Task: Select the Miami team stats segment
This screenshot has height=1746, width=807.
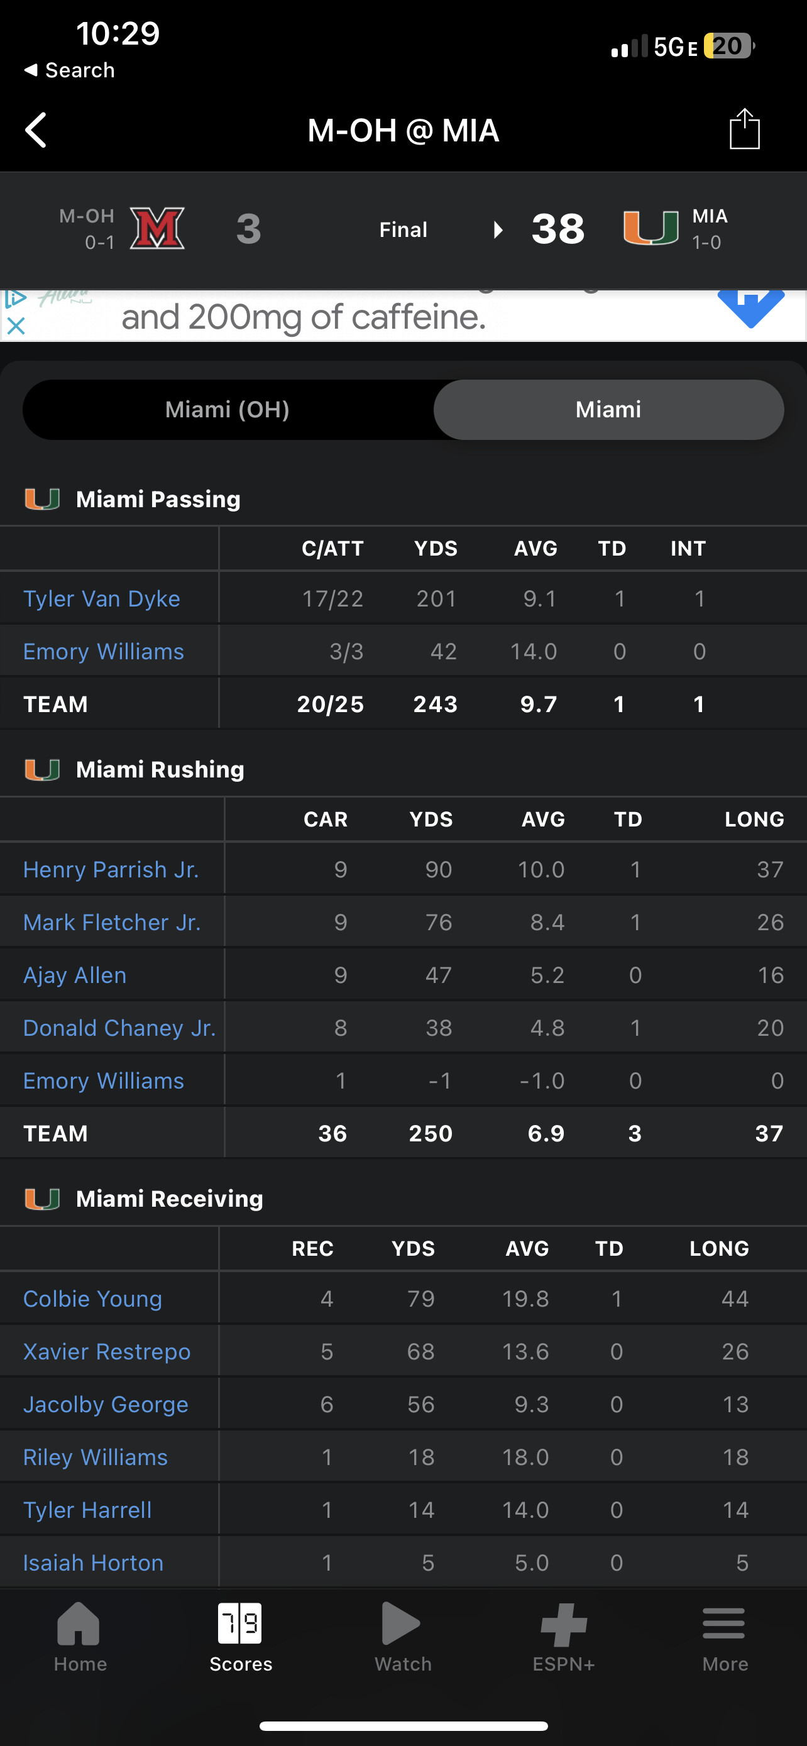Action: (x=608, y=409)
